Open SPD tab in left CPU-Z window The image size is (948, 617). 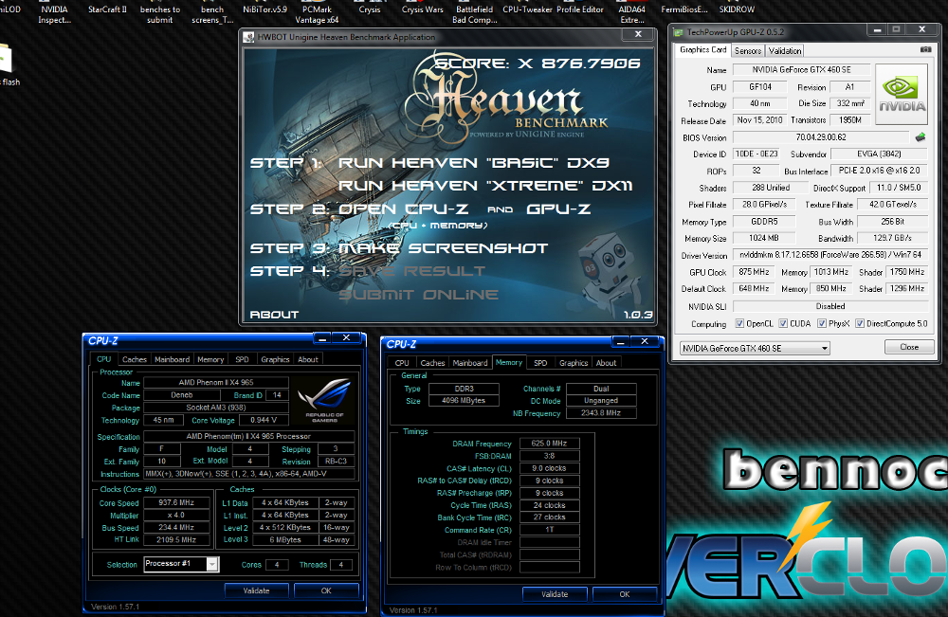point(242,359)
